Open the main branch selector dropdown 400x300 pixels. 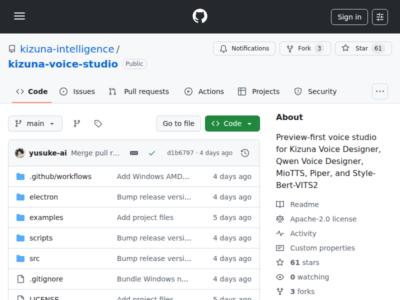[35, 123]
